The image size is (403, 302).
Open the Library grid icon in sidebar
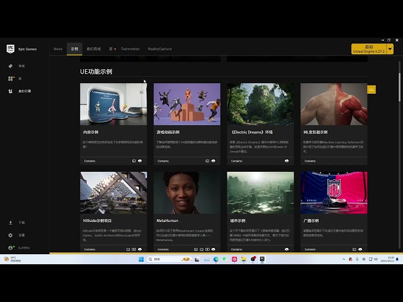(11, 79)
